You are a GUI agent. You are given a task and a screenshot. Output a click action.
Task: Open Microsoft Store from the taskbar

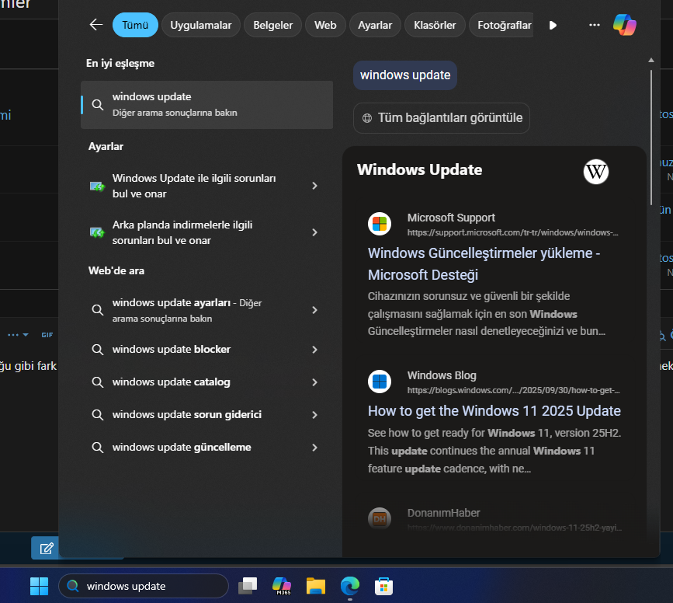[x=383, y=586]
